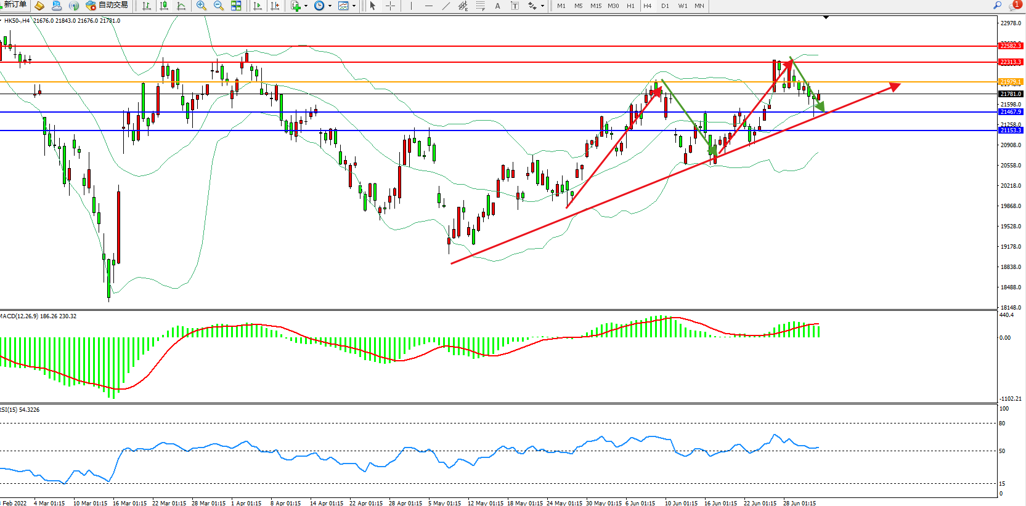Choose the horizontal line drawing tool
The width and height of the screenshot is (1026, 506).
[429, 6]
